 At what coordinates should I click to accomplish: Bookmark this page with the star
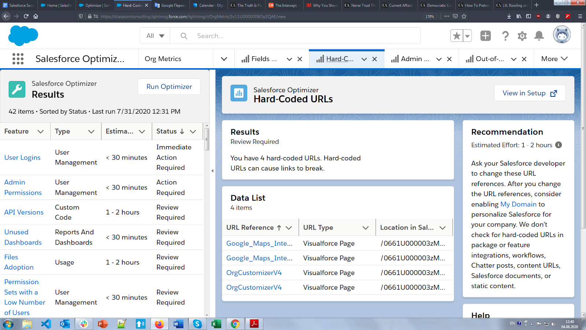(x=464, y=16)
